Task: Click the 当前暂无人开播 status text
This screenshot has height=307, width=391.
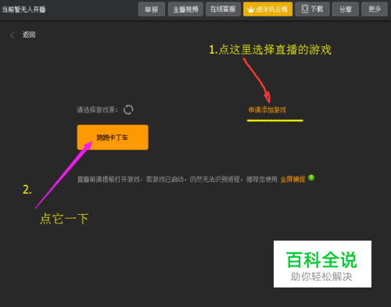Action: [23, 9]
